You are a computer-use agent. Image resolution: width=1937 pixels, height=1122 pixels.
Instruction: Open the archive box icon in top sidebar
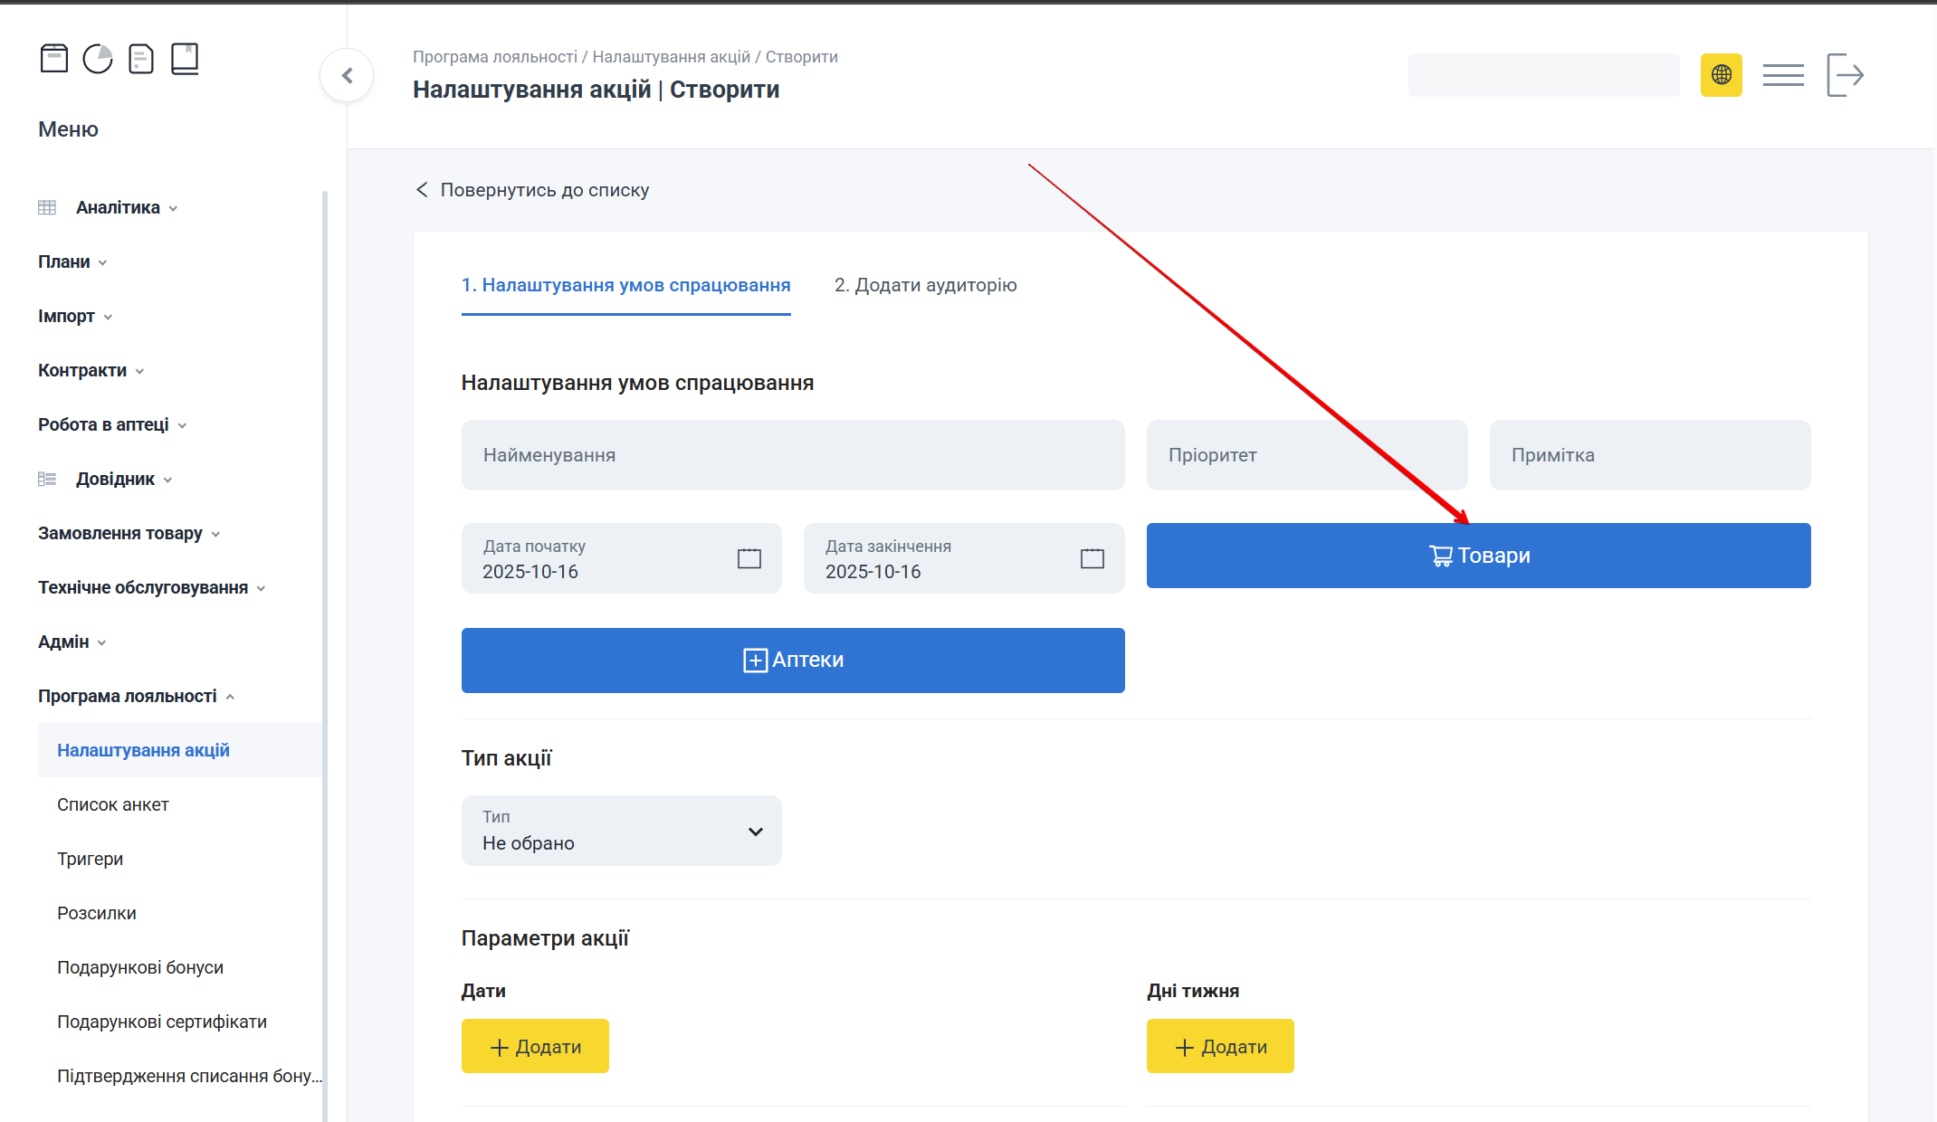click(54, 58)
